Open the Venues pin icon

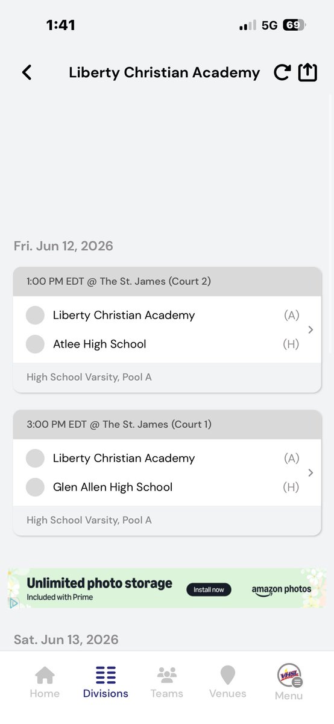pyautogui.click(x=228, y=675)
